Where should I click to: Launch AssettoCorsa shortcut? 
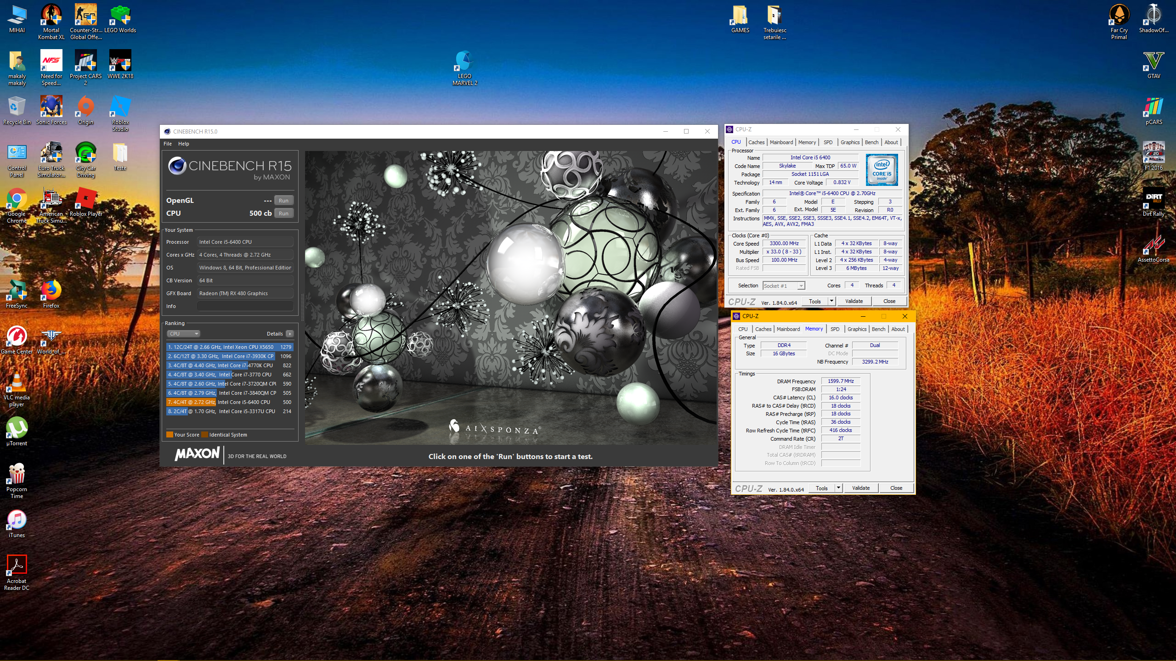point(1153,248)
